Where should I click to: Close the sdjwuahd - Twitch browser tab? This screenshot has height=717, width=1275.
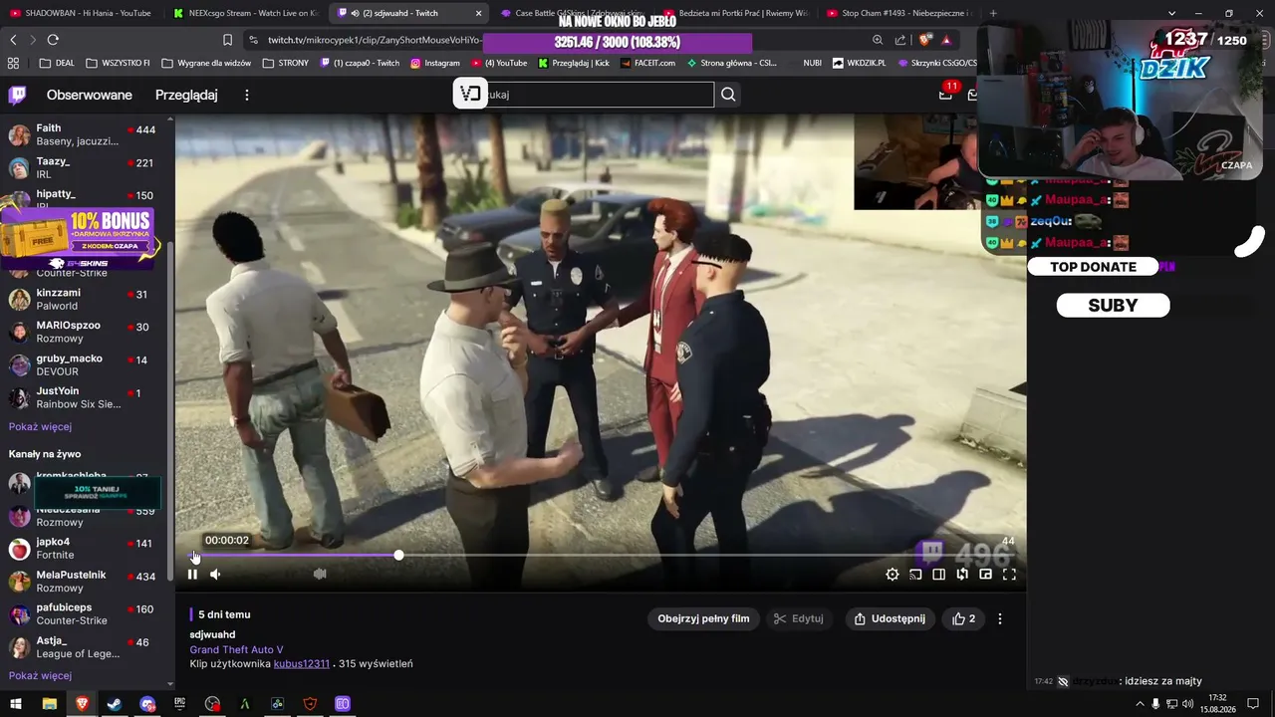tap(479, 13)
